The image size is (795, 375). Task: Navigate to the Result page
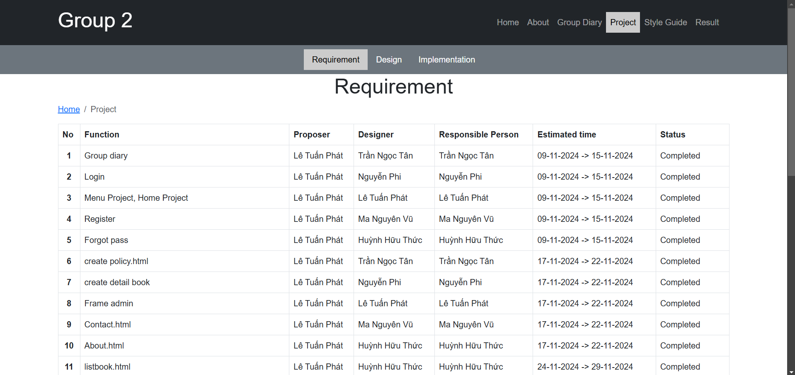click(707, 22)
